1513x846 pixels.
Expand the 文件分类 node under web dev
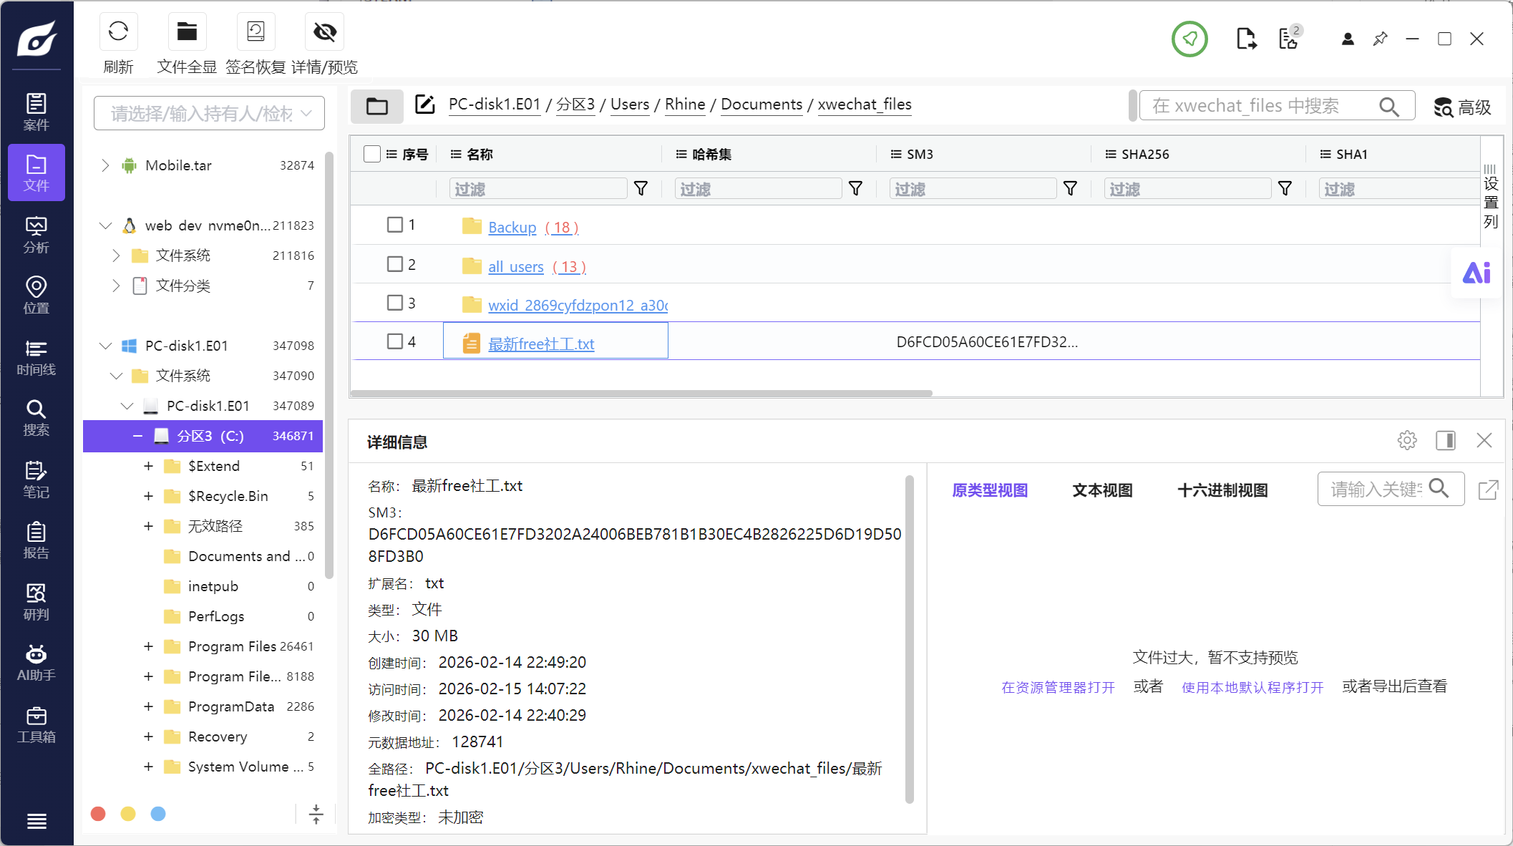pos(116,286)
